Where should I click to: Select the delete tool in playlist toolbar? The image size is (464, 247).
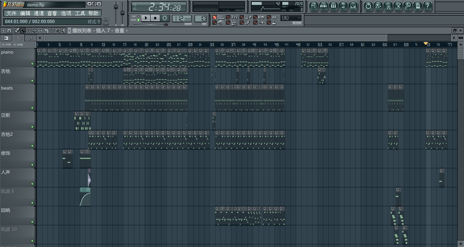coord(29,31)
